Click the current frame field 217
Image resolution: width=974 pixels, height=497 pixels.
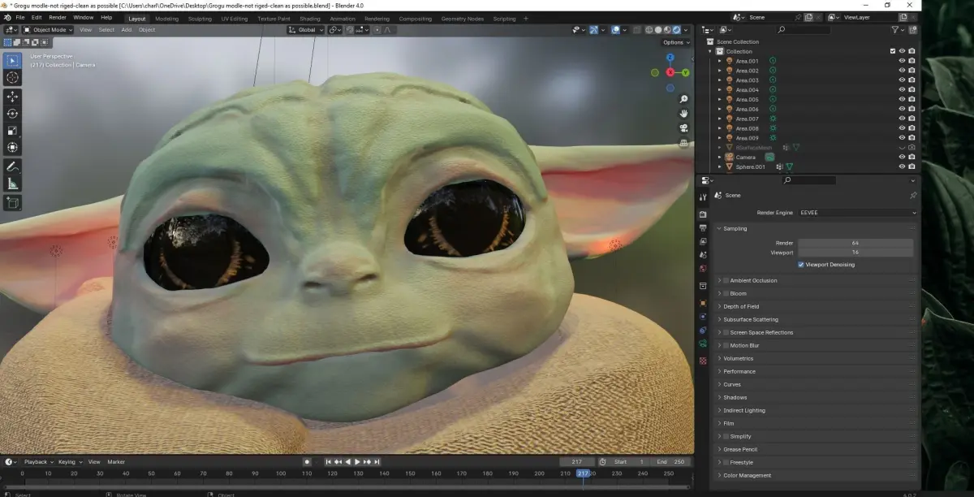point(578,462)
